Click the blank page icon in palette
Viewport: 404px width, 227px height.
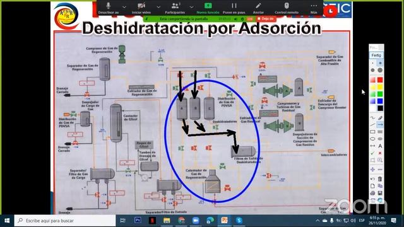372,185
